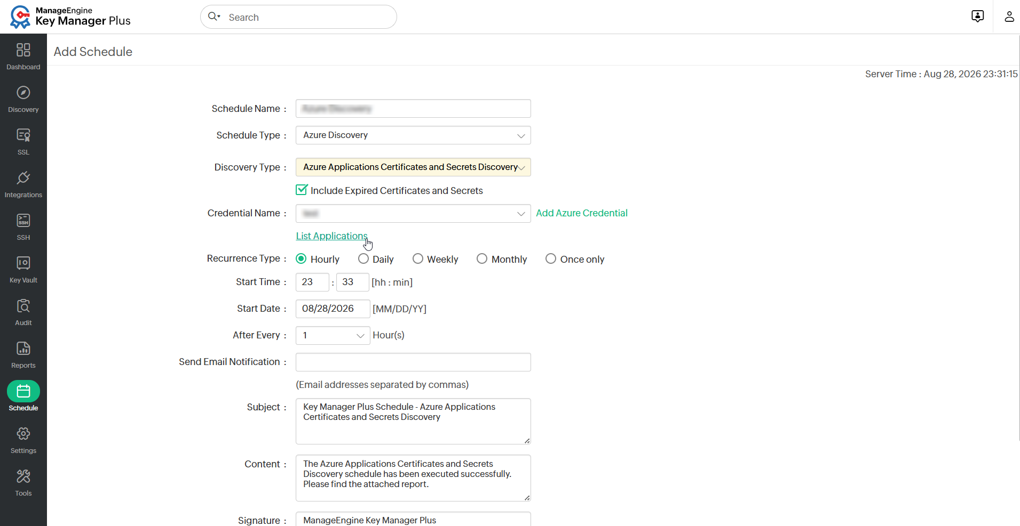Click the Start Time minute field
The image size is (1020, 526).
(x=352, y=282)
